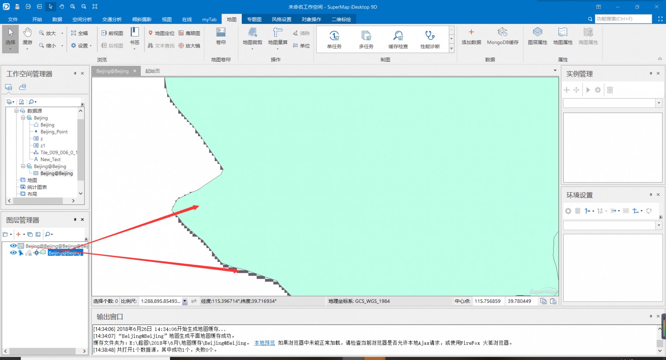
Task: Collapse the Beijing@Beijing datasource node
Action: [23, 166]
